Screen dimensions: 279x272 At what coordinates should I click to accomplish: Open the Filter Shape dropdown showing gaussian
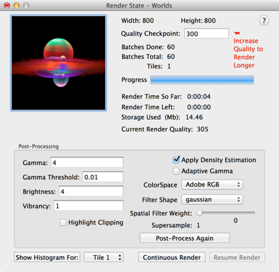[x=212, y=199]
